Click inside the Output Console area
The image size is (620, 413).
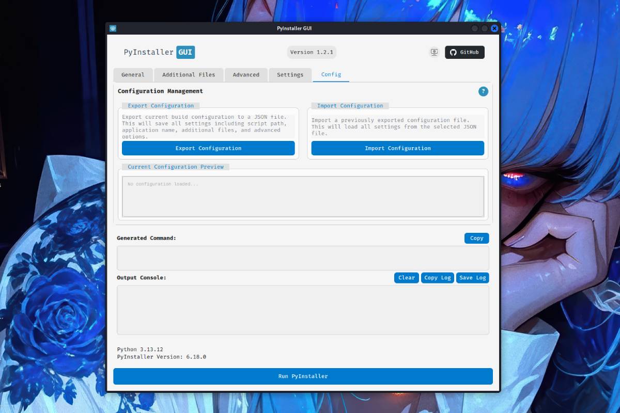click(x=303, y=310)
